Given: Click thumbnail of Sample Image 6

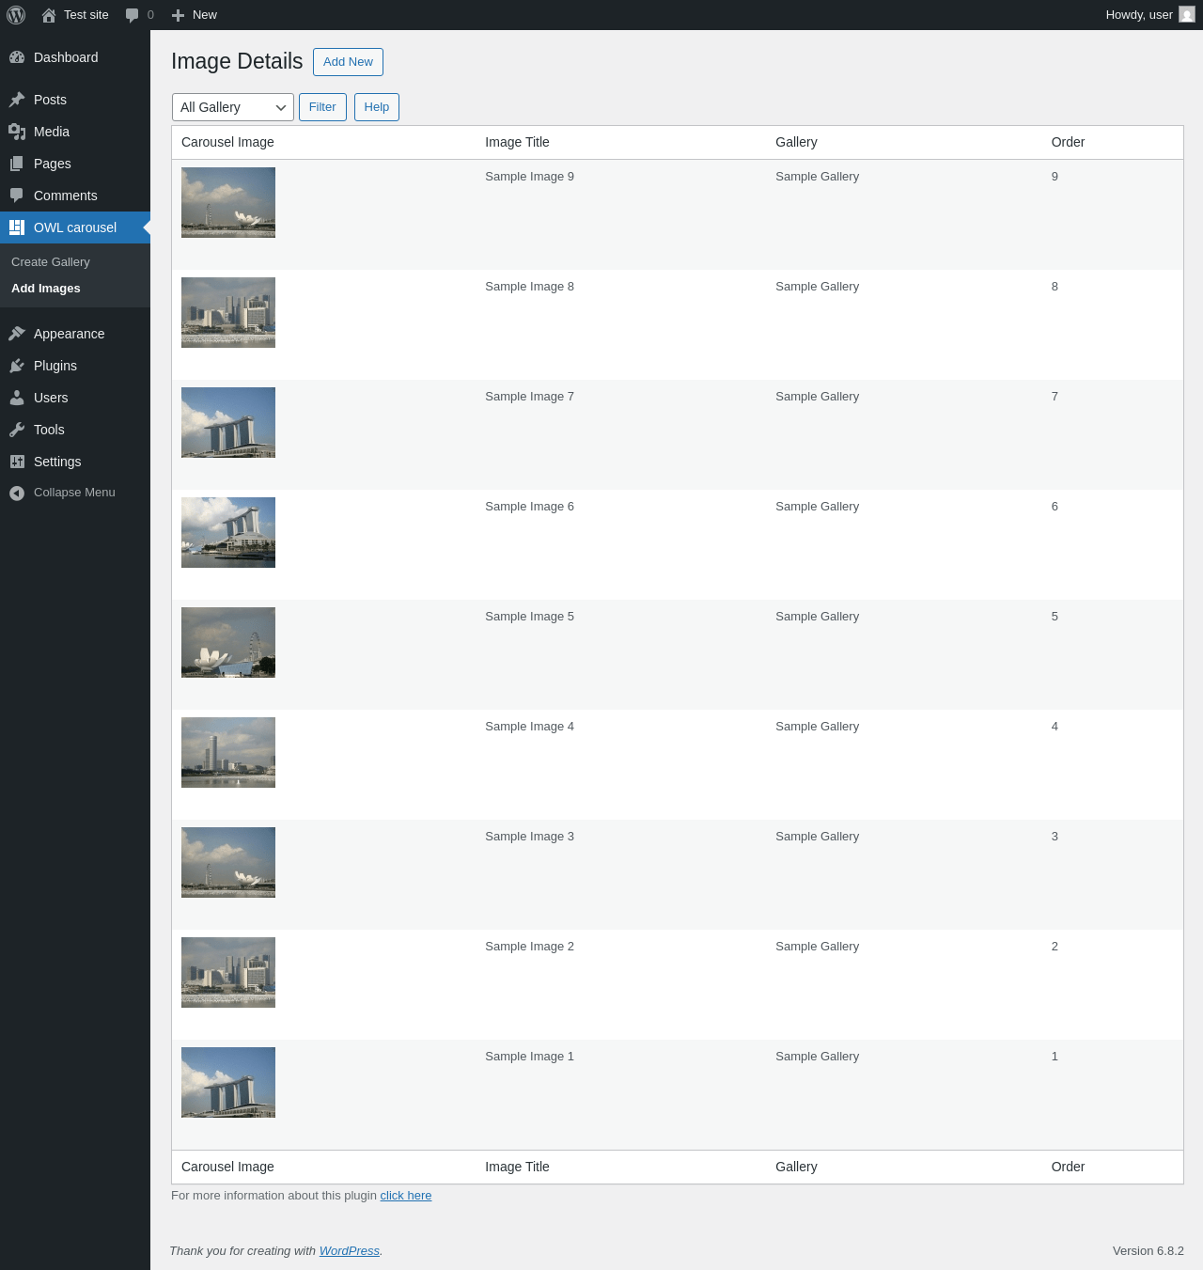Looking at the screenshot, I should 228,532.
